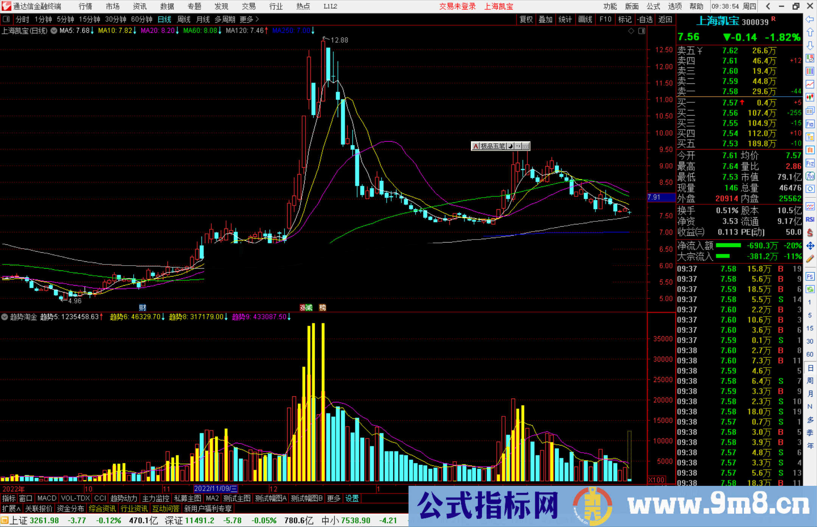
Task: Click the four-way move arrows icon
Action: [x=810, y=246]
